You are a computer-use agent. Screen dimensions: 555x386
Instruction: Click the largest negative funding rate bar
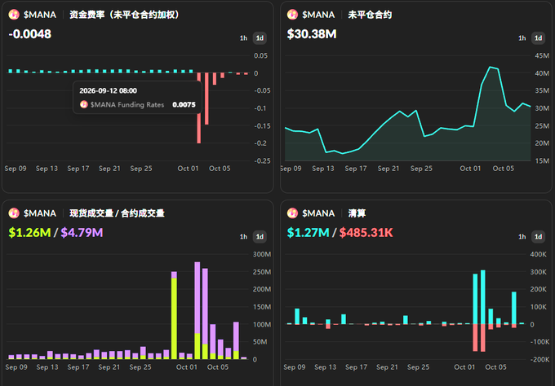[x=199, y=108]
